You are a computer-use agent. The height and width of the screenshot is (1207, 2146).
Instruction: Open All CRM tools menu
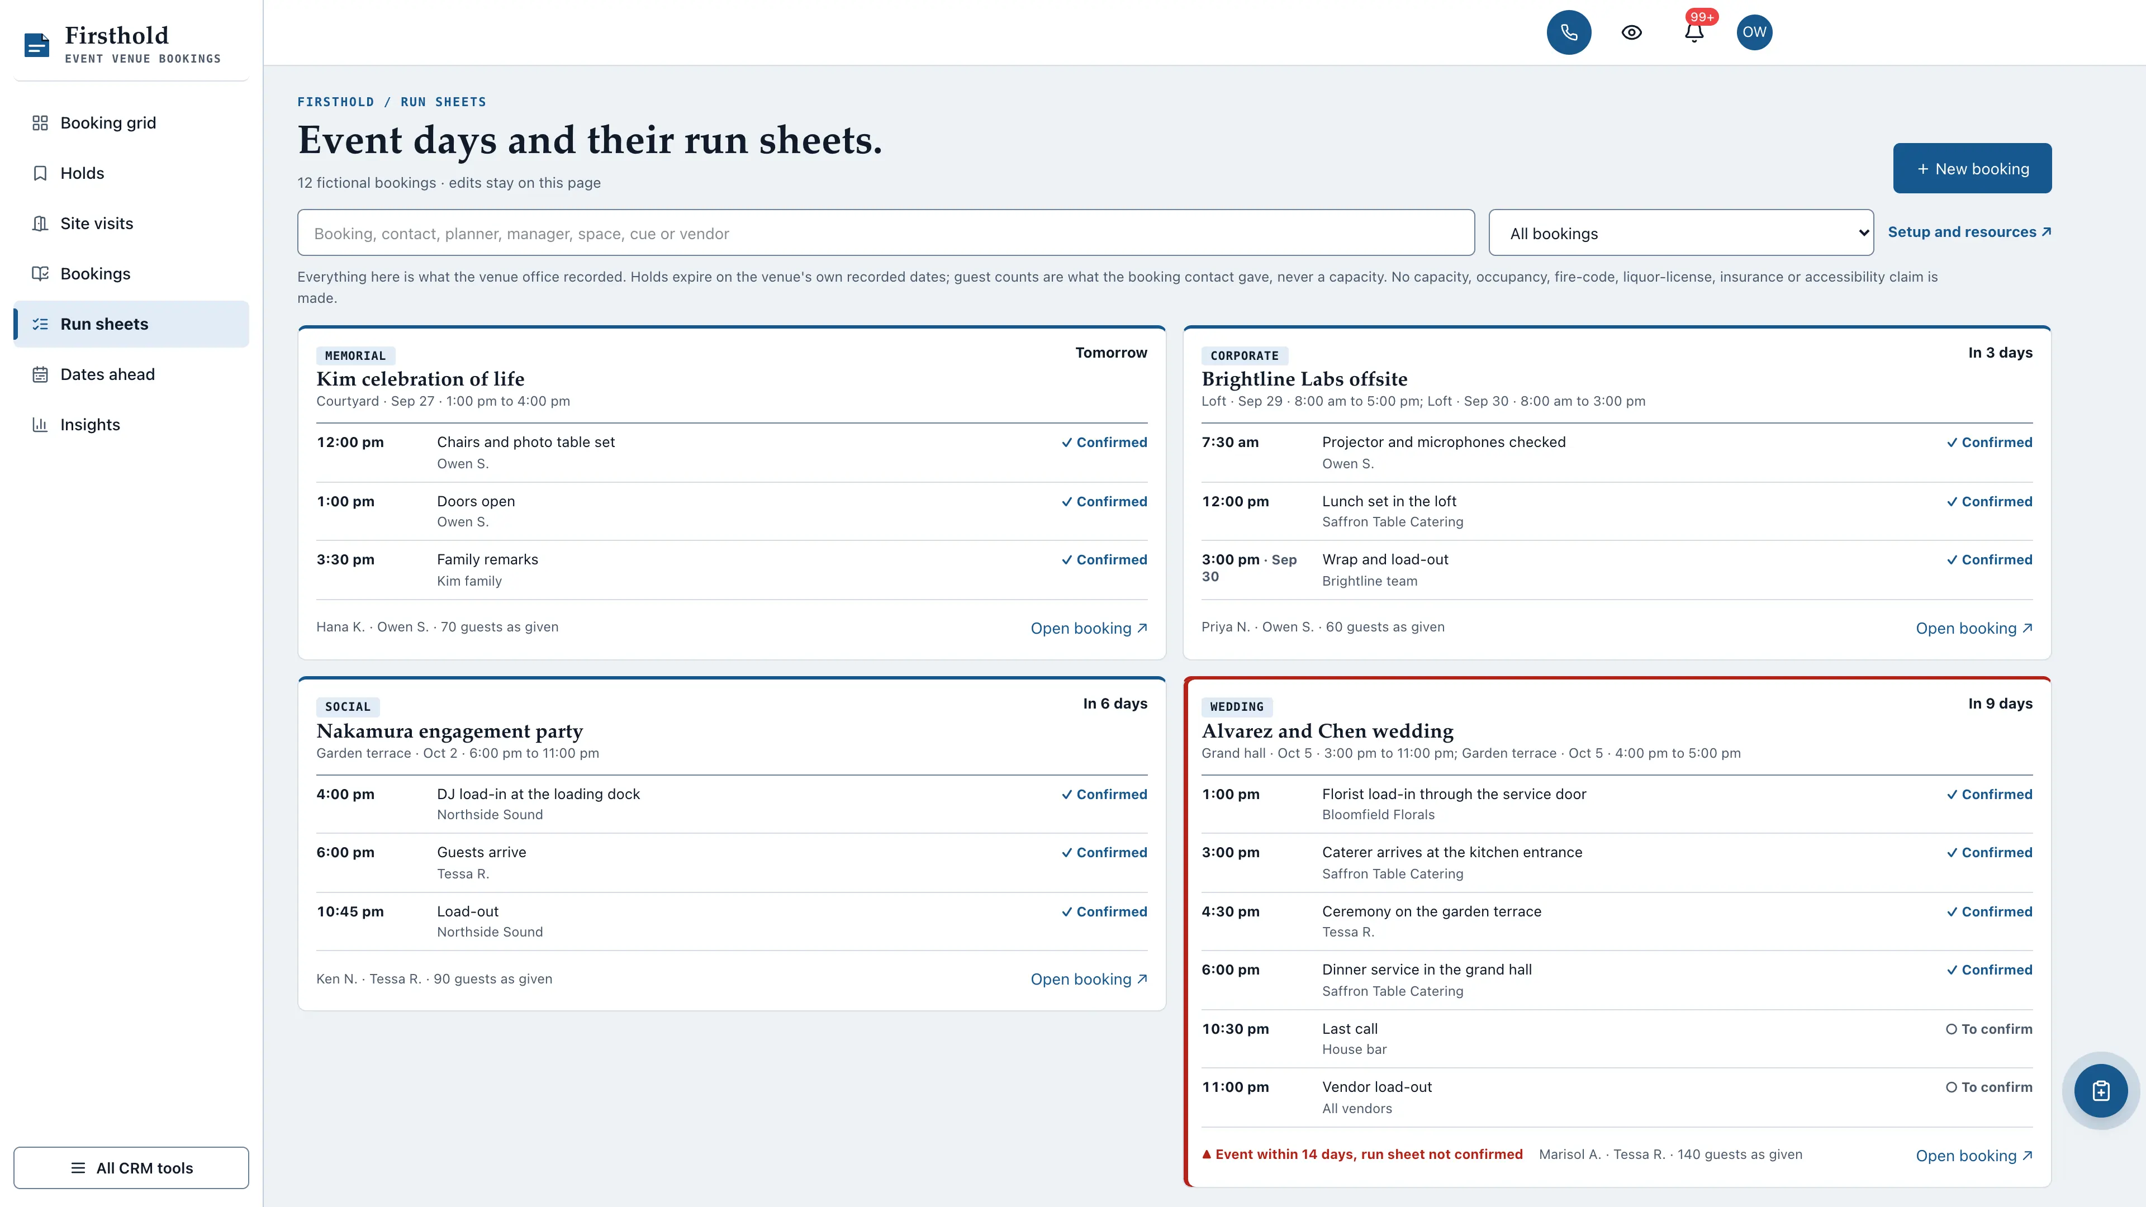coord(131,1168)
